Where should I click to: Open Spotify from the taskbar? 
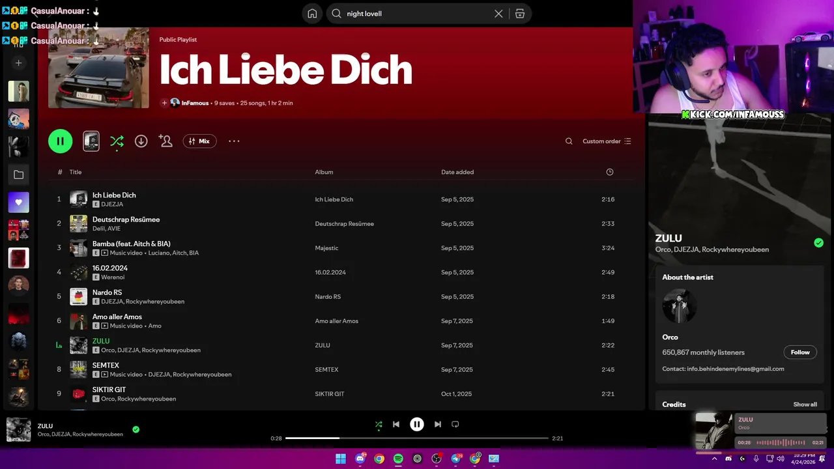pos(398,459)
